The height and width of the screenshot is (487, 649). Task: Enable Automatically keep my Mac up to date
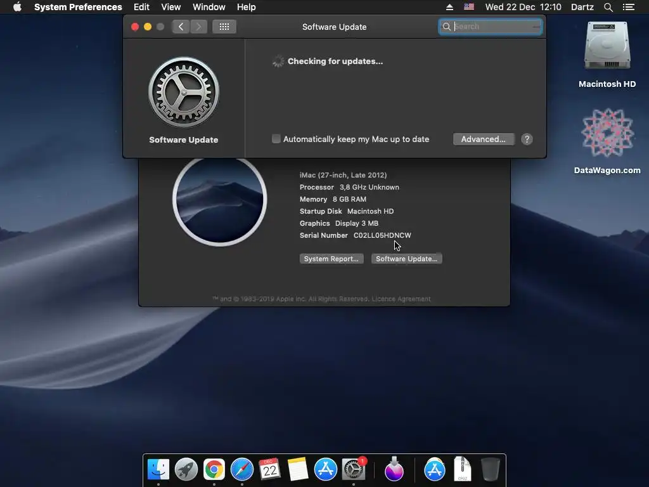pyautogui.click(x=276, y=139)
